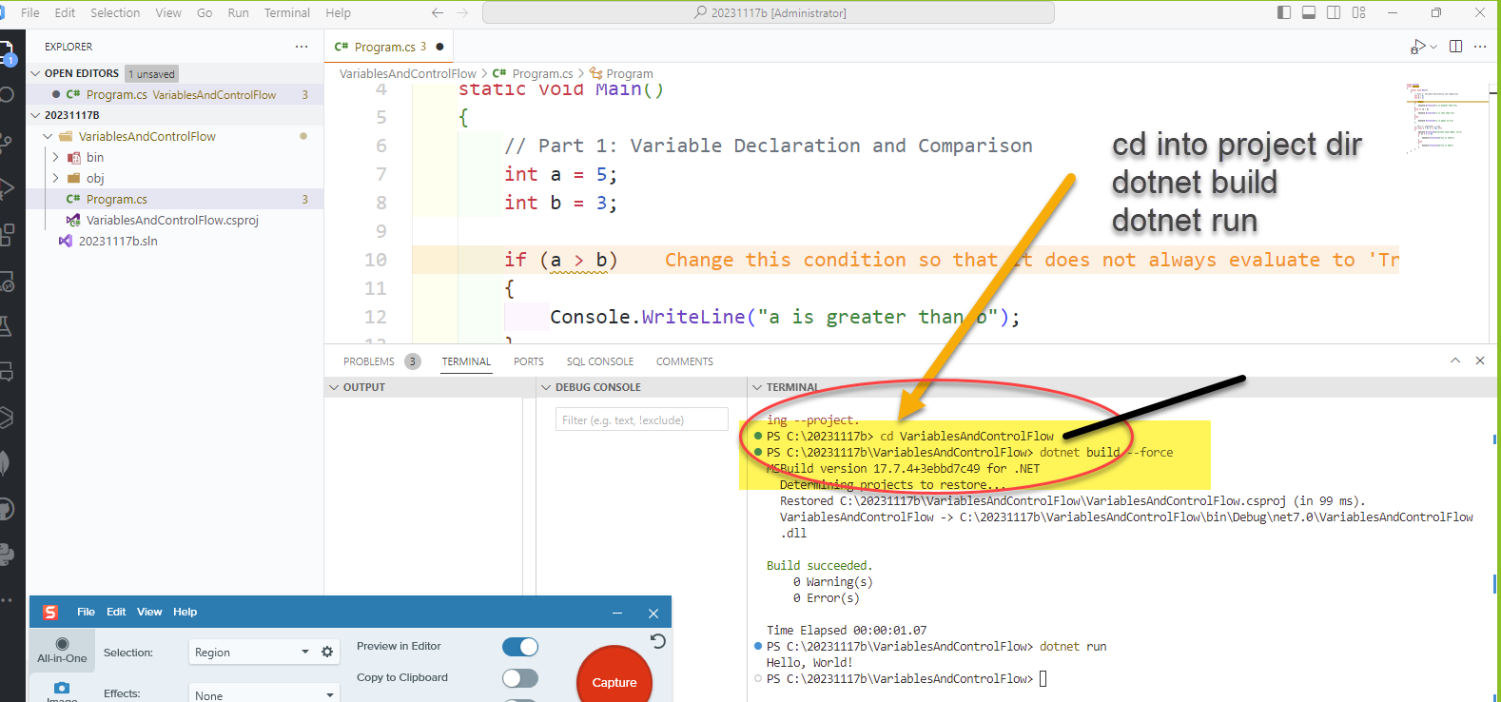Click the Debug Console filter input

pos(641,419)
